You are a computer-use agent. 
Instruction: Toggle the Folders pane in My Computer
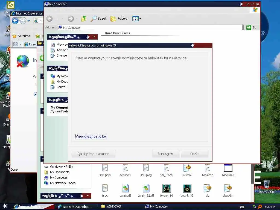[119, 19]
